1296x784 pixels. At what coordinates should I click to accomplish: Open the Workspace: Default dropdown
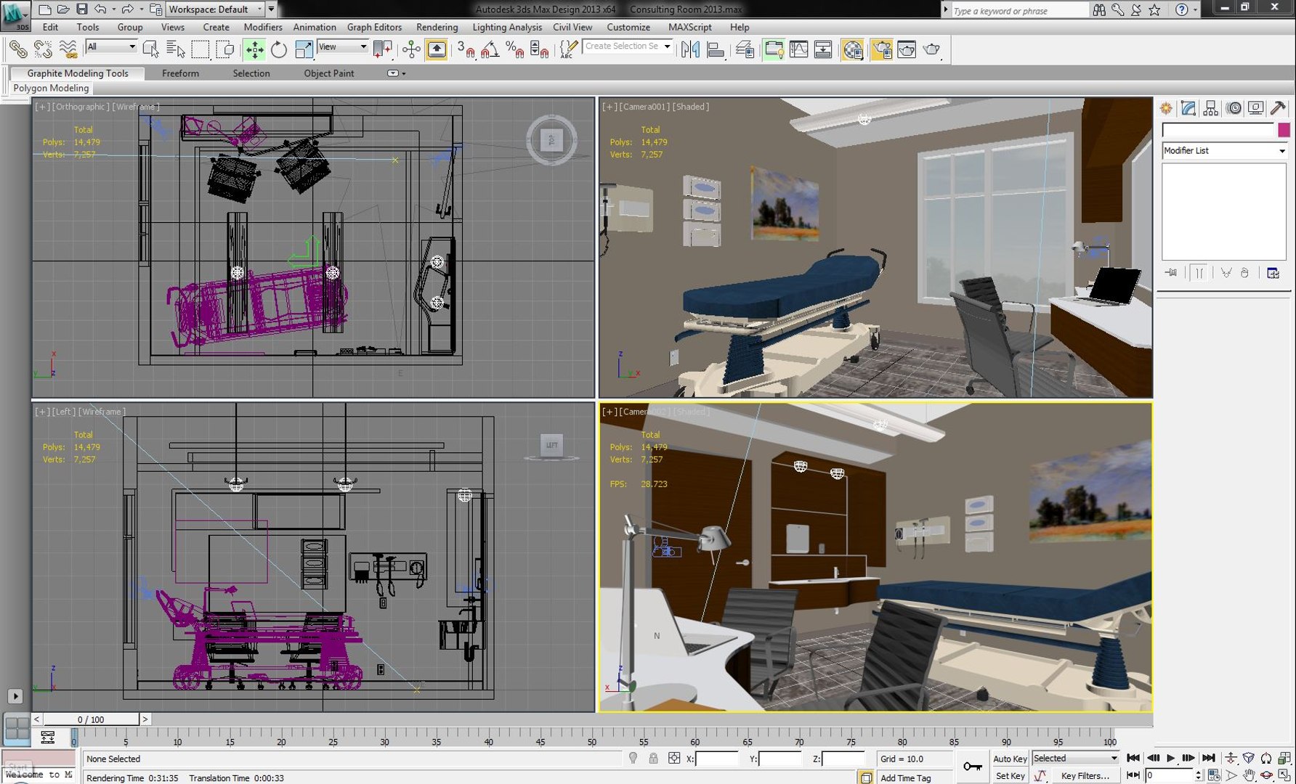click(215, 9)
